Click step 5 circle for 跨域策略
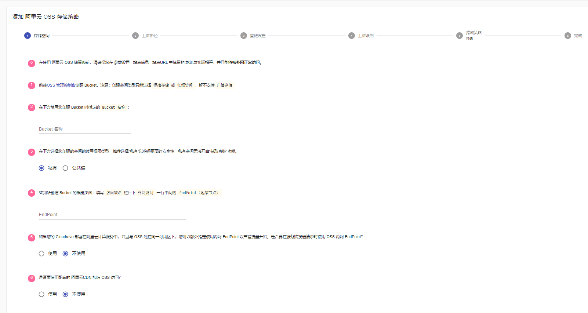 [x=460, y=36]
